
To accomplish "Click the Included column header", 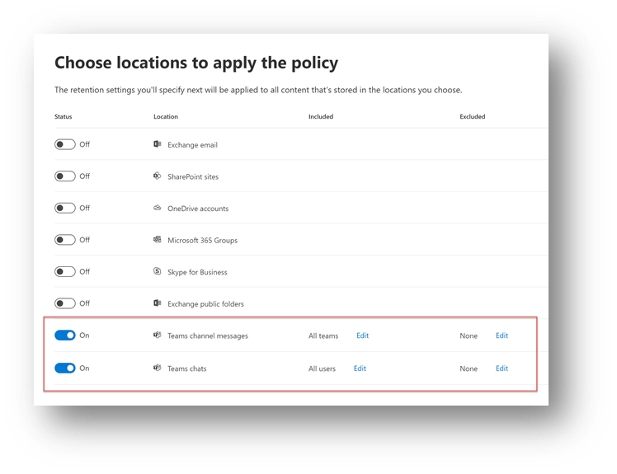I will tap(321, 116).
